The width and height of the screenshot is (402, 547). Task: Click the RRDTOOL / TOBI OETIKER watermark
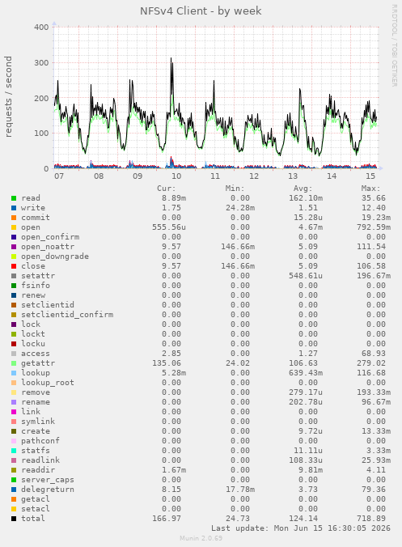[x=395, y=45]
